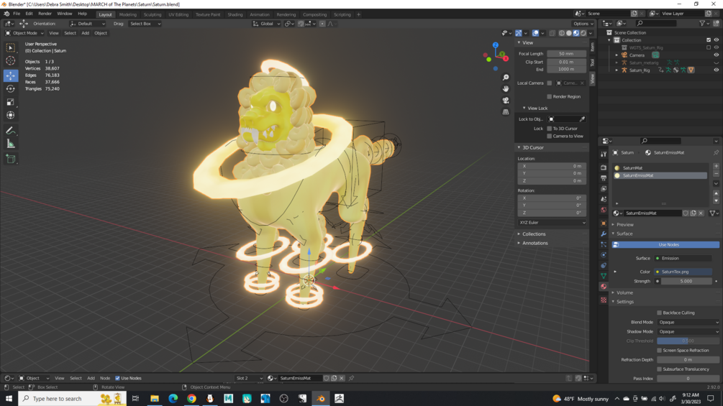Screen dimensions: 723x406
Task: Switch to Modeling workspace tab
Action: tap(128, 14)
